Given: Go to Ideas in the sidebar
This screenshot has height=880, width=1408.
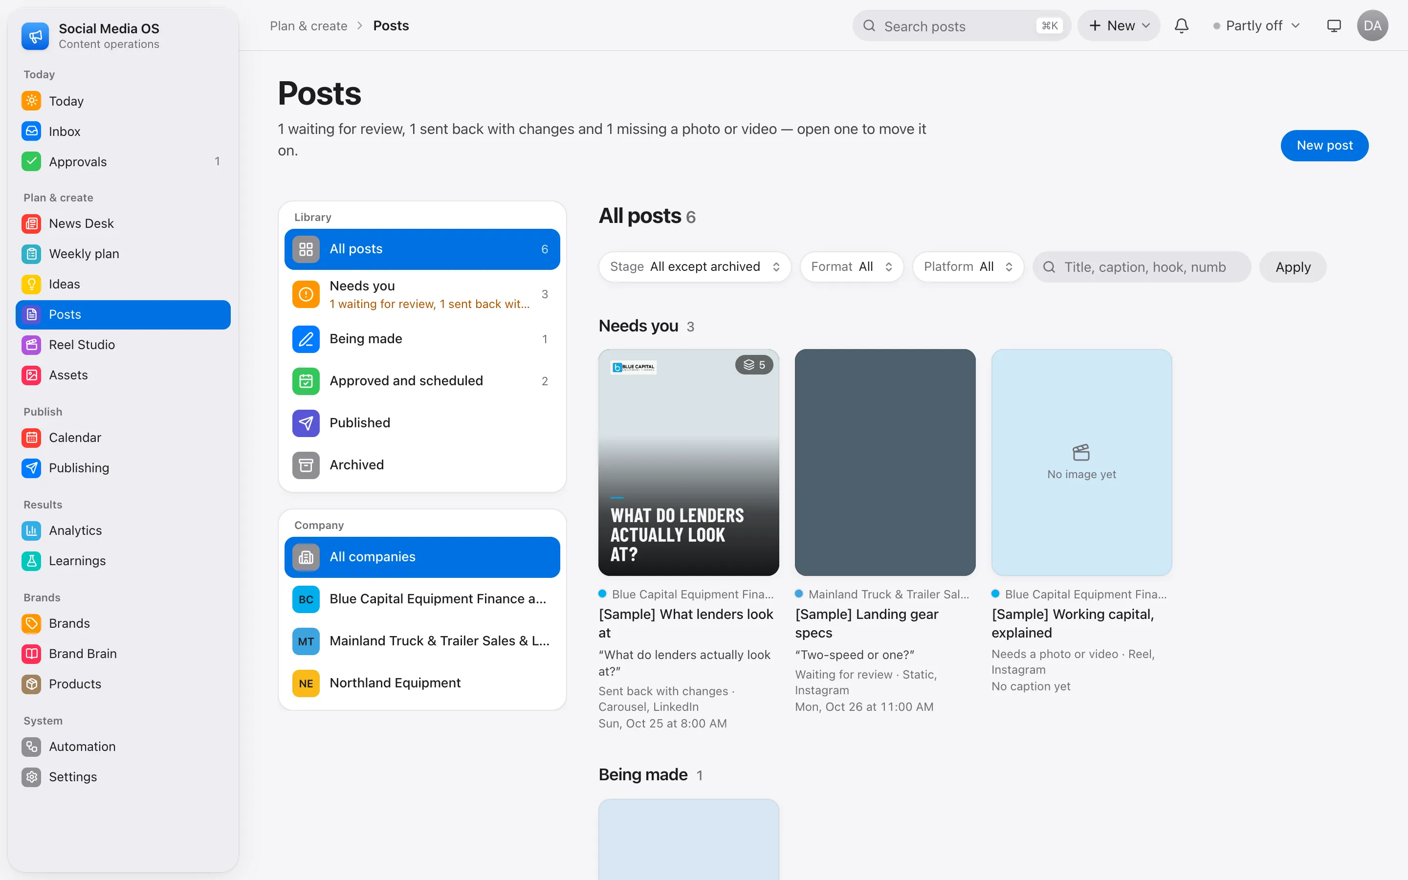Looking at the screenshot, I should tap(123, 284).
